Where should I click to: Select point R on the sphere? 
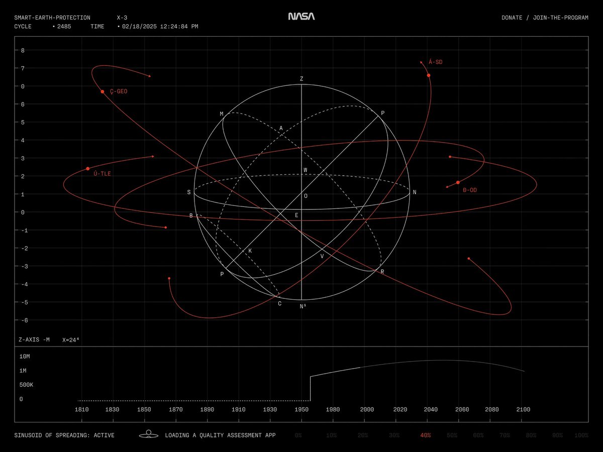[382, 272]
